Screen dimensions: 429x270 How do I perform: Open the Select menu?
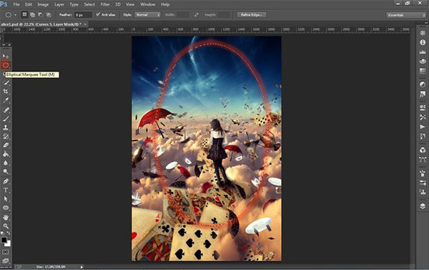pyautogui.click(x=89, y=4)
